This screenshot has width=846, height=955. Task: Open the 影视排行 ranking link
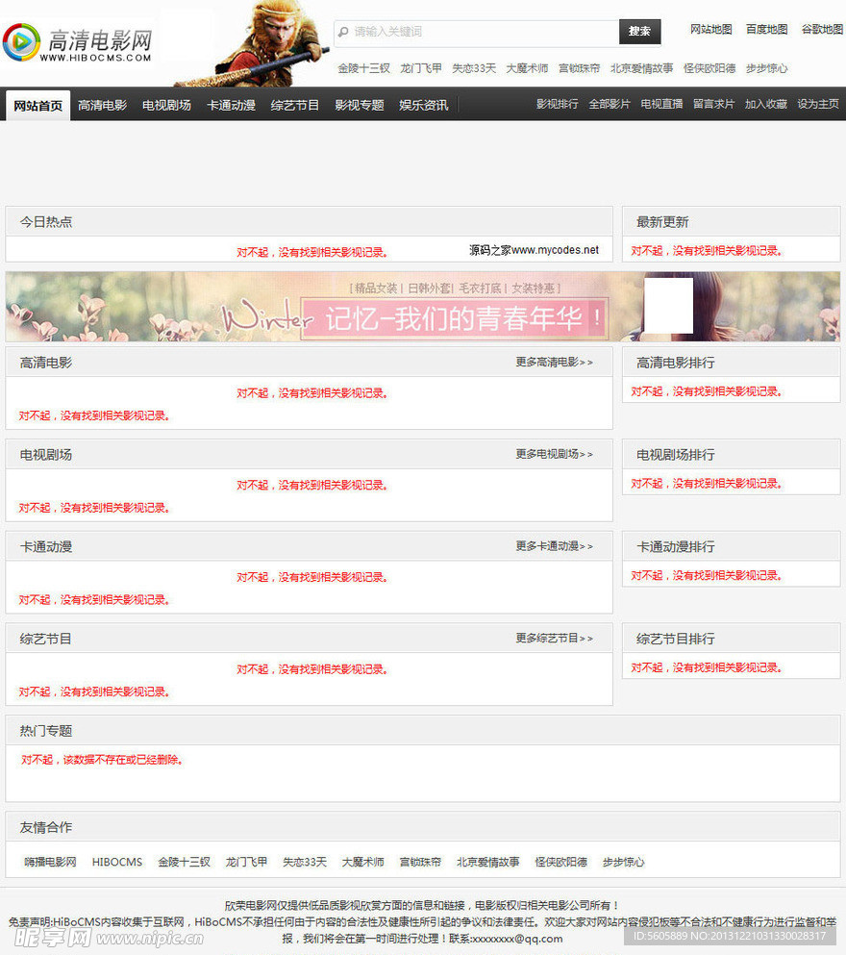click(x=558, y=104)
